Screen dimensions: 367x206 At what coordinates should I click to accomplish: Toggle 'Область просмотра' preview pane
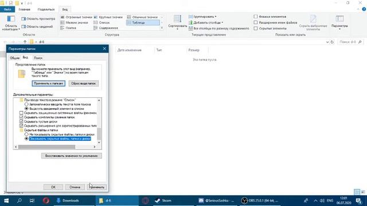(38, 19)
